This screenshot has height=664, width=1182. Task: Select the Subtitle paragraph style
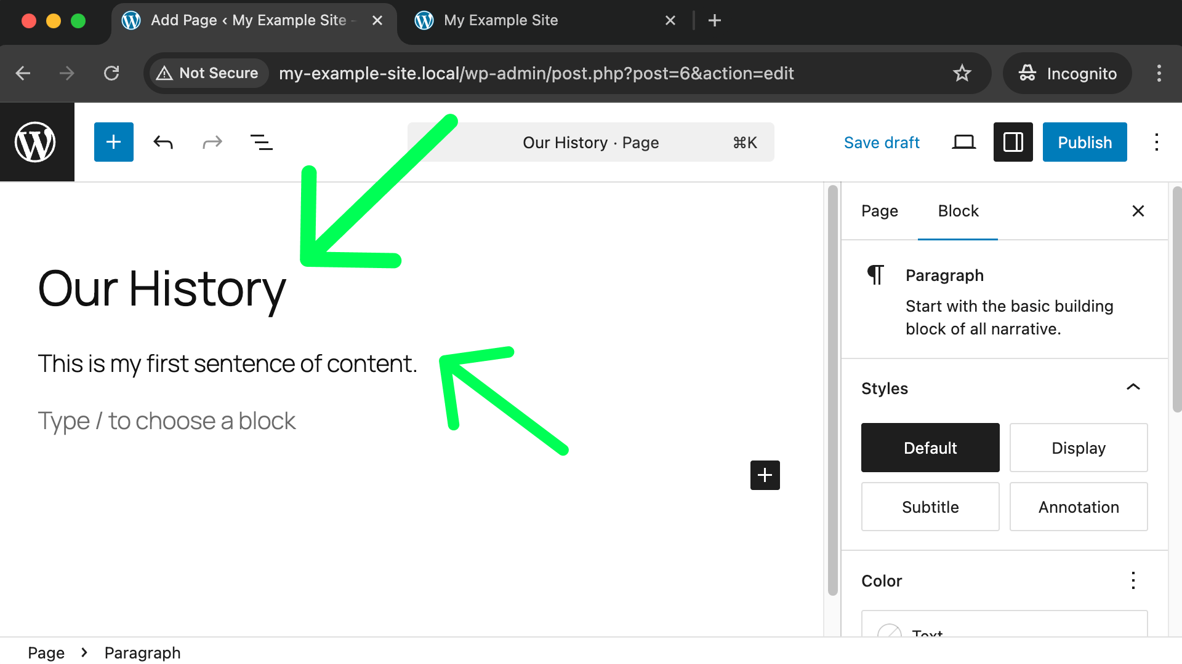click(x=930, y=507)
